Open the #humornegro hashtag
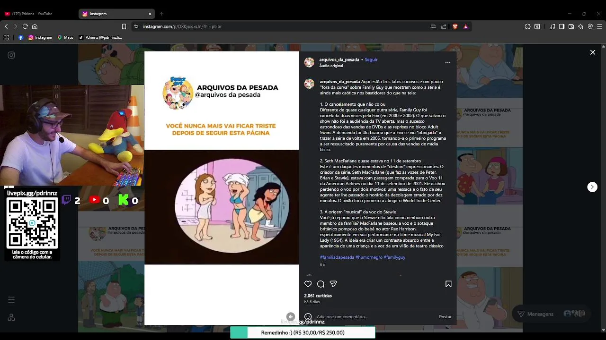The width and height of the screenshot is (606, 340). pos(369,257)
